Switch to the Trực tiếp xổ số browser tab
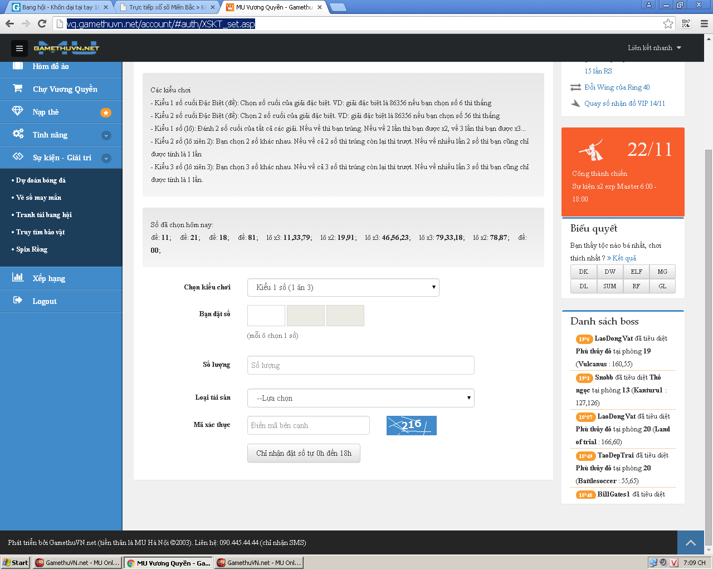The image size is (713, 570). point(167,7)
